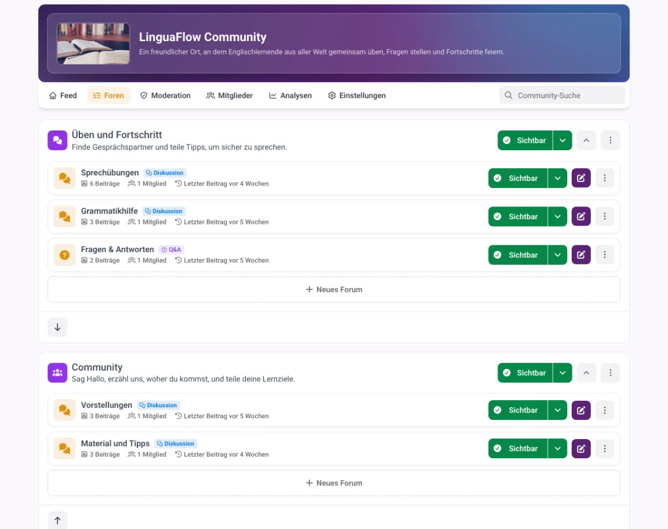Screen dimensions: 668x529
Task: Click '6 Beiträge' under Sprechübungen
Action: (100, 184)
